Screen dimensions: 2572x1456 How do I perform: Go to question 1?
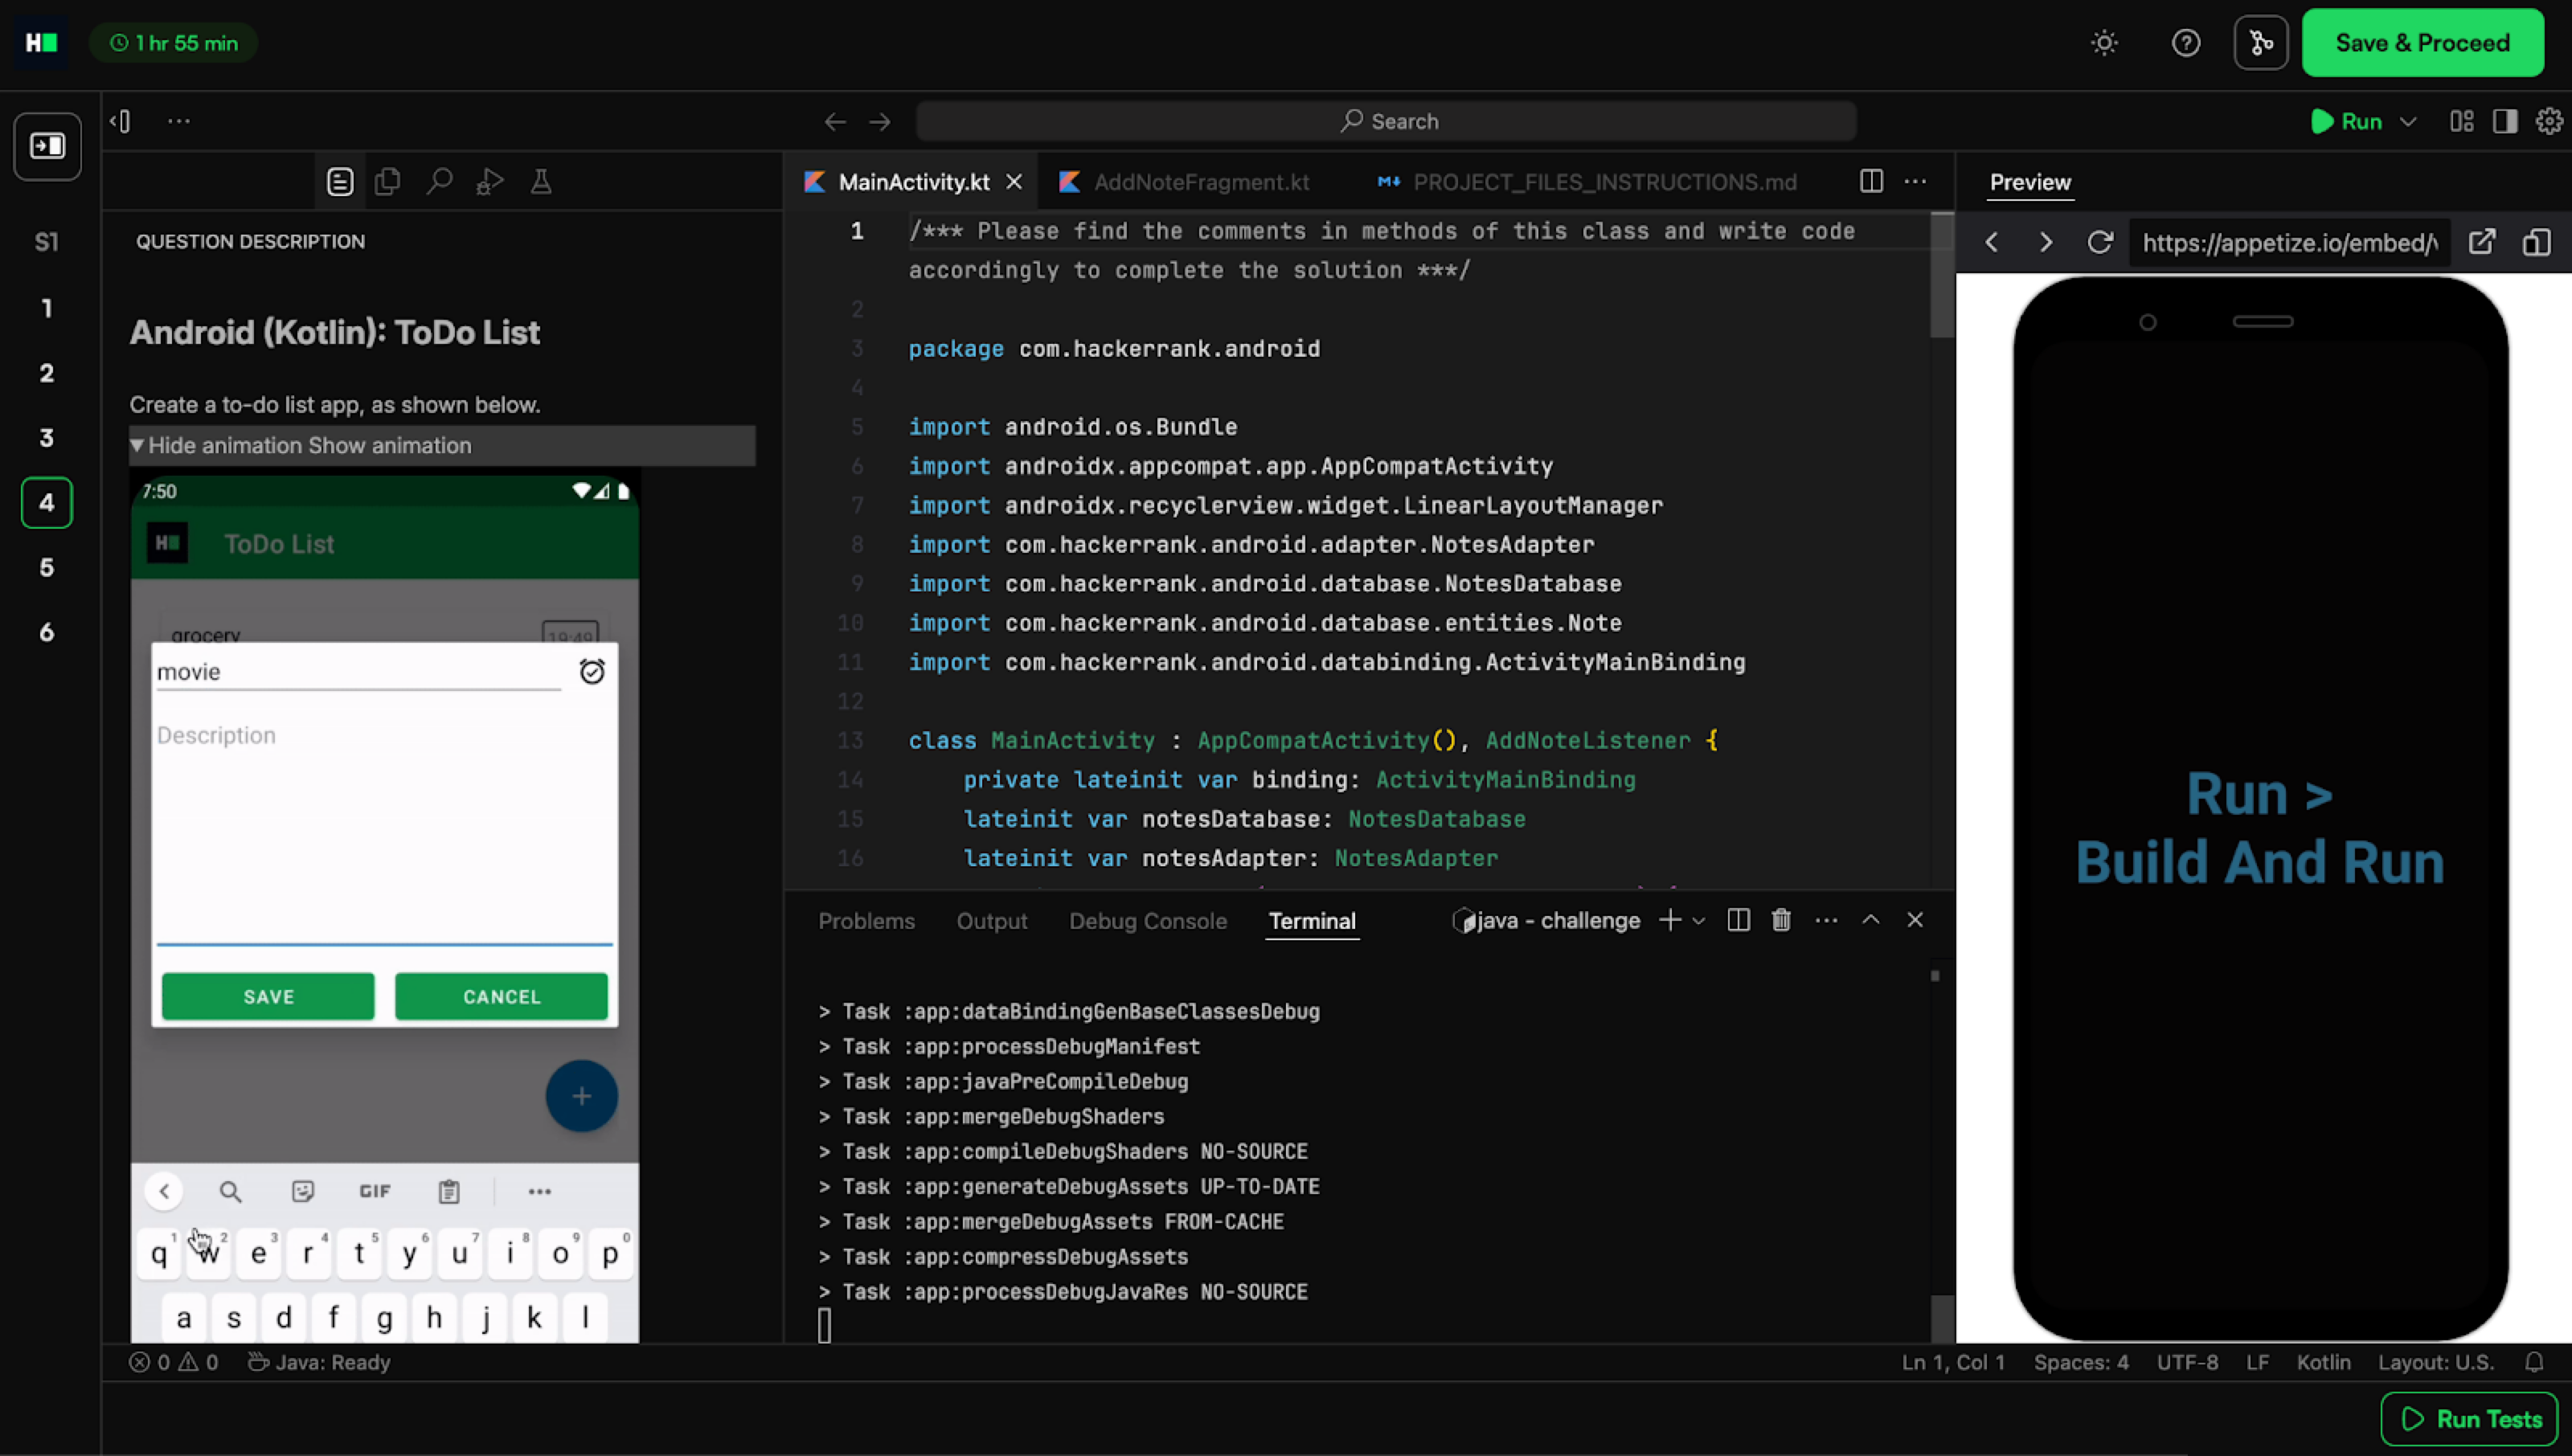pyautogui.click(x=47, y=308)
